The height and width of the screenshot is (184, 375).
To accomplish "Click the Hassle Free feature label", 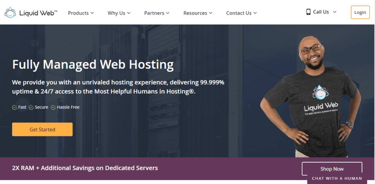I will 68,107.
